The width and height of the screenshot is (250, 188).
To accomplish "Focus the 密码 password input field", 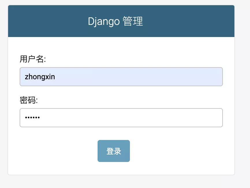I will coord(121,118).
